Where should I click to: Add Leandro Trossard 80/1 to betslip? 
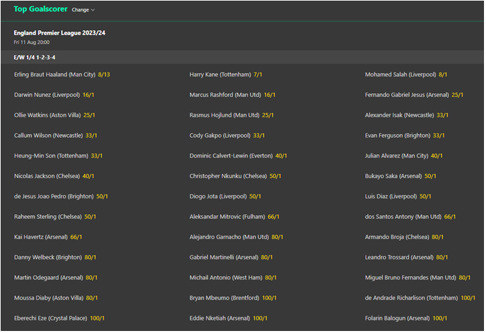tap(406, 257)
